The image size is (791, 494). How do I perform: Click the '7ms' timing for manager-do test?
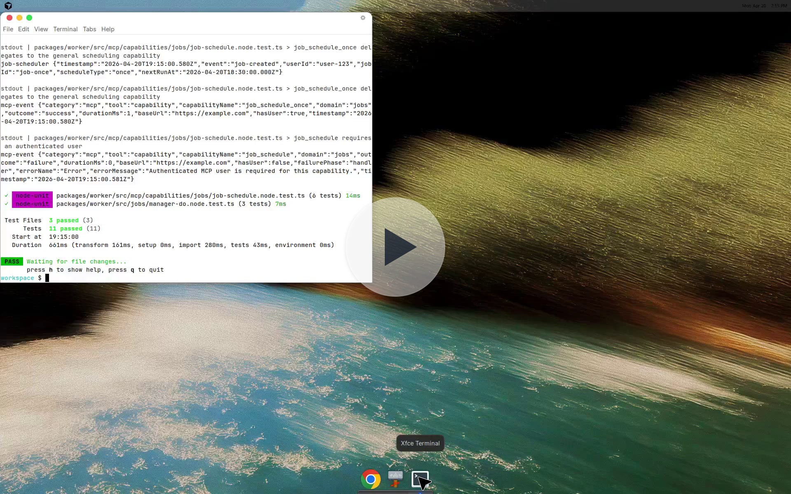pos(281,204)
